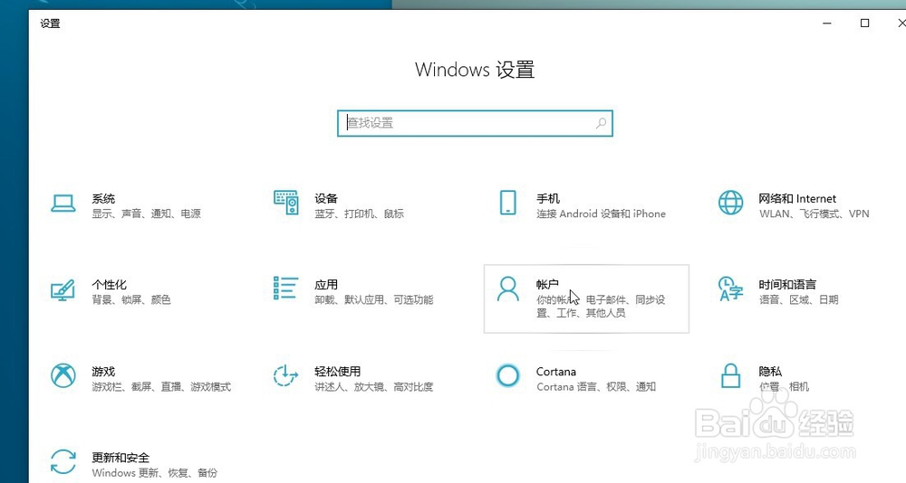Minimize the 设置 window
906x483 pixels.
click(x=827, y=24)
